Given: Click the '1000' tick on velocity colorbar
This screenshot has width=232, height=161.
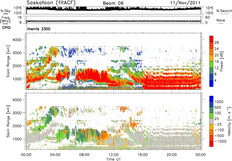Looking at the screenshot, I should (x=219, y=102).
